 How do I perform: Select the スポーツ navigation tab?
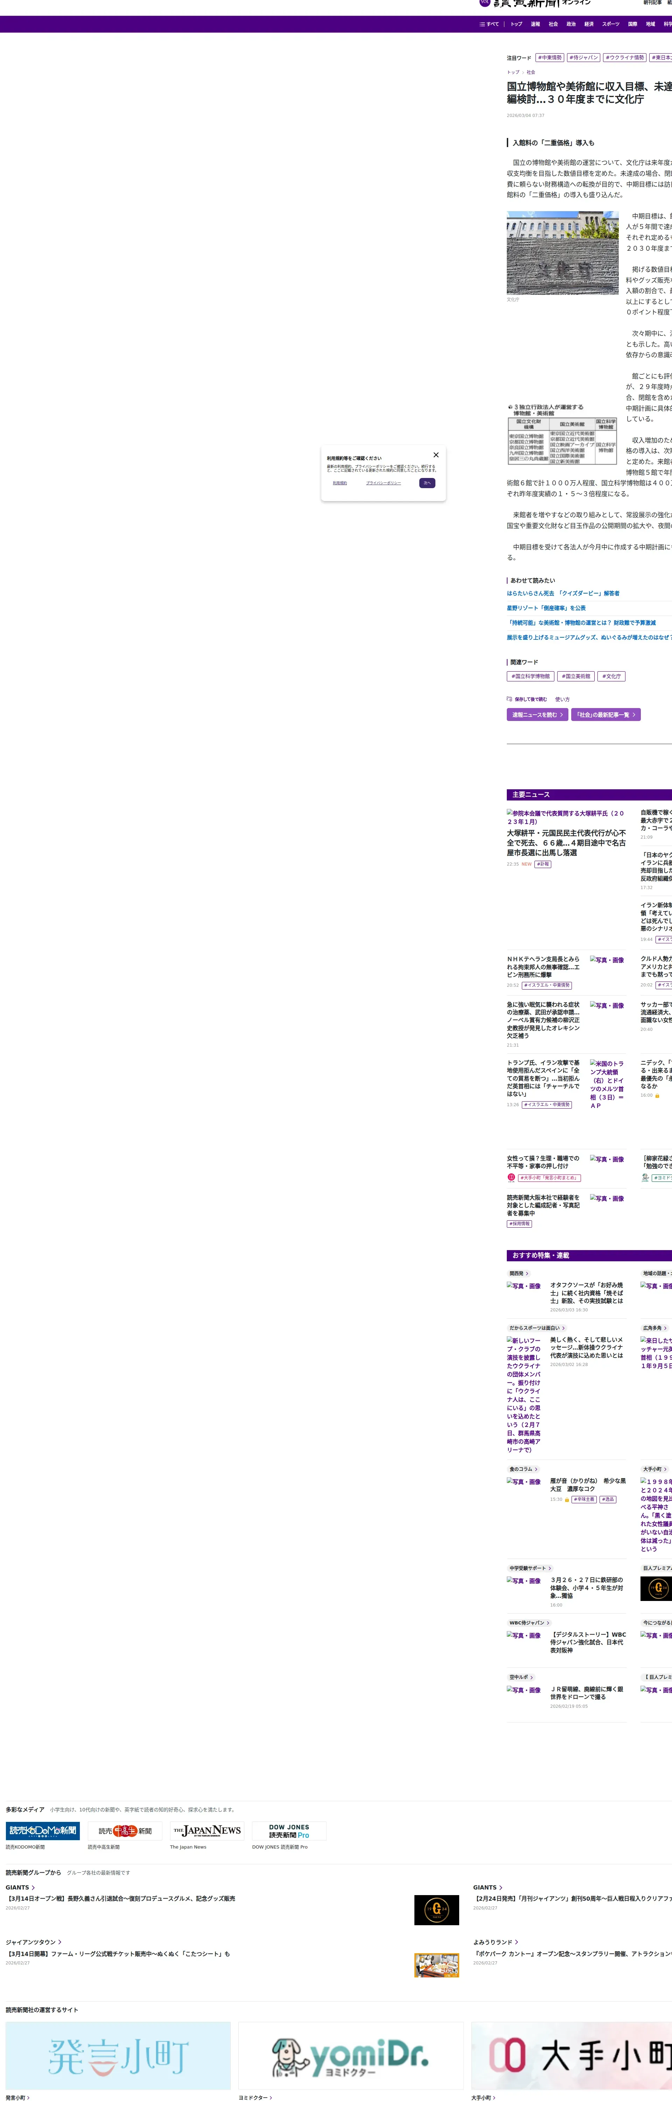(610, 25)
